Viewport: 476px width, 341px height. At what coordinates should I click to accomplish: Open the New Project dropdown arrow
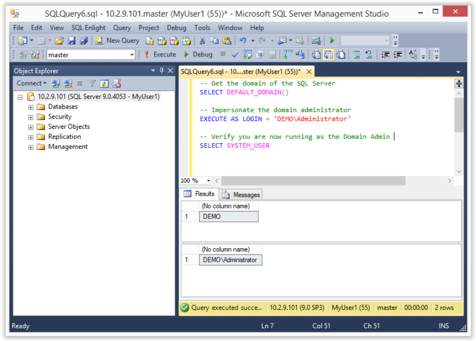31,41
